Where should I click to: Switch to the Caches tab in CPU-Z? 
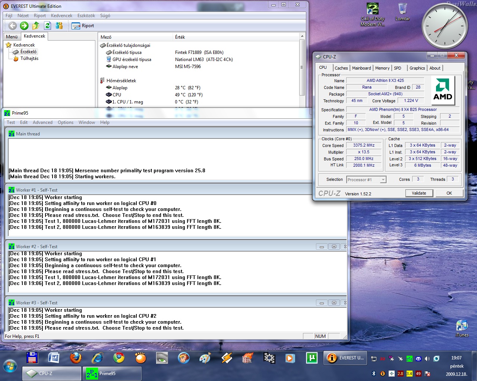[341, 68]
